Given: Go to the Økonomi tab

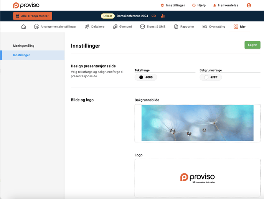Looking at the screenshot, I should (x=122, y=27).
